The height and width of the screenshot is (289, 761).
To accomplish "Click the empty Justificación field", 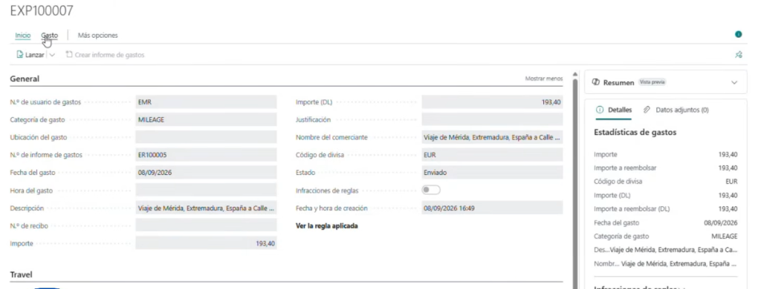I will pos(492,119).
